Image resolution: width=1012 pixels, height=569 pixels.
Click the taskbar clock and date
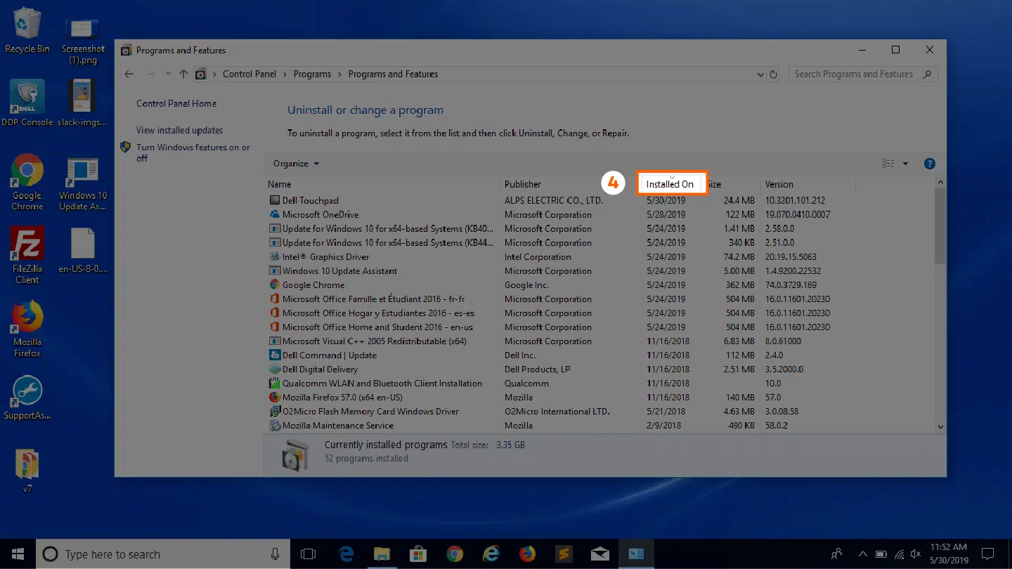tap(949, 554)
